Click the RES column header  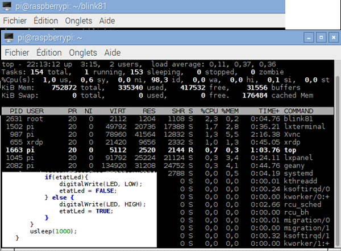149,111
